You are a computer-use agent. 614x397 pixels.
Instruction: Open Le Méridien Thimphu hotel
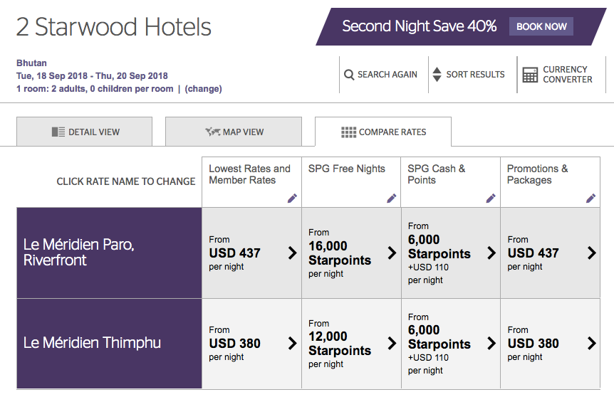click(x=92, y=343)
